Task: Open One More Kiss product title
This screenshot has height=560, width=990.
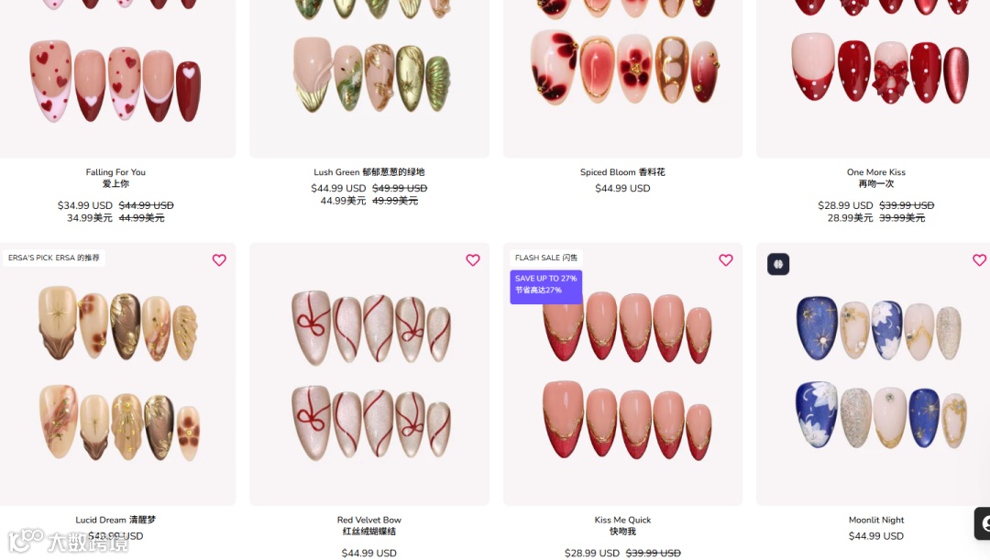Action: click(875, 178)
